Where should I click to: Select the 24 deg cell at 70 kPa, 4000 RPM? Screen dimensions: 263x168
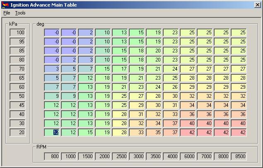(171, 69)
